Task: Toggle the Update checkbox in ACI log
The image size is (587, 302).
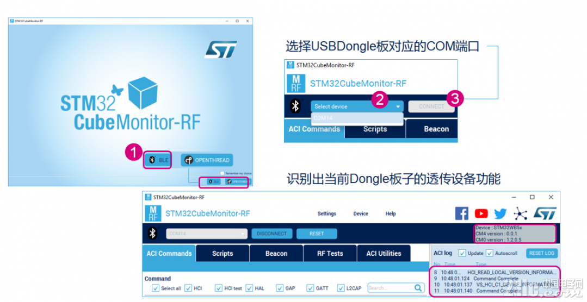Action: (462, 253)
